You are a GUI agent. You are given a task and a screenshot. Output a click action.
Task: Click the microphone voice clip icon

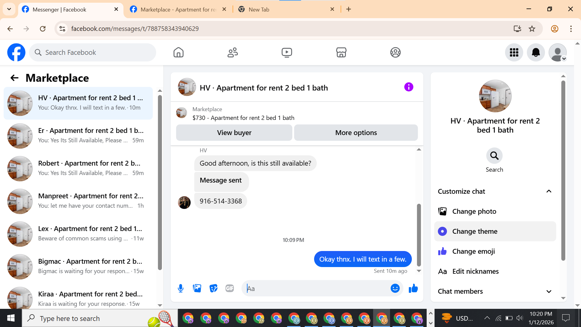pyautogui.click(x=181, y=288)
